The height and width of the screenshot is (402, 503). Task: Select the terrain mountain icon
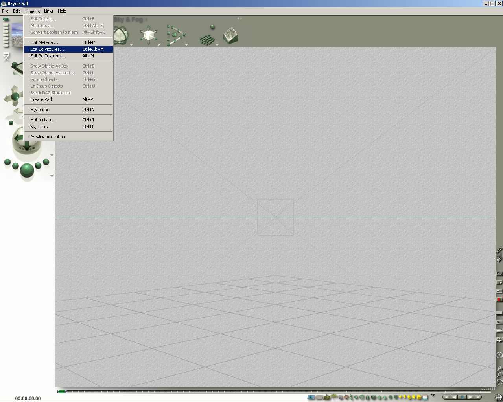[x=326, y=397]
